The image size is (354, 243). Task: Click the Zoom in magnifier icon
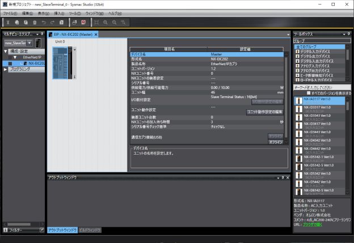pyautogui.click(x=106, y=22)
